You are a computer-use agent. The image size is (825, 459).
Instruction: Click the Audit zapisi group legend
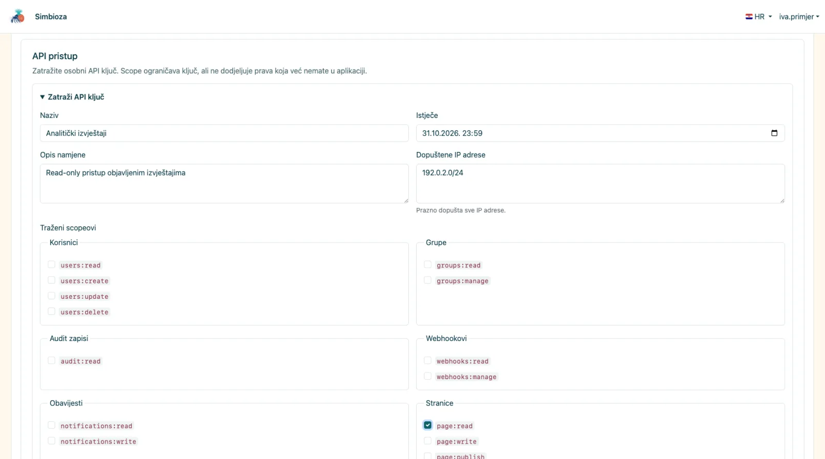69,338
